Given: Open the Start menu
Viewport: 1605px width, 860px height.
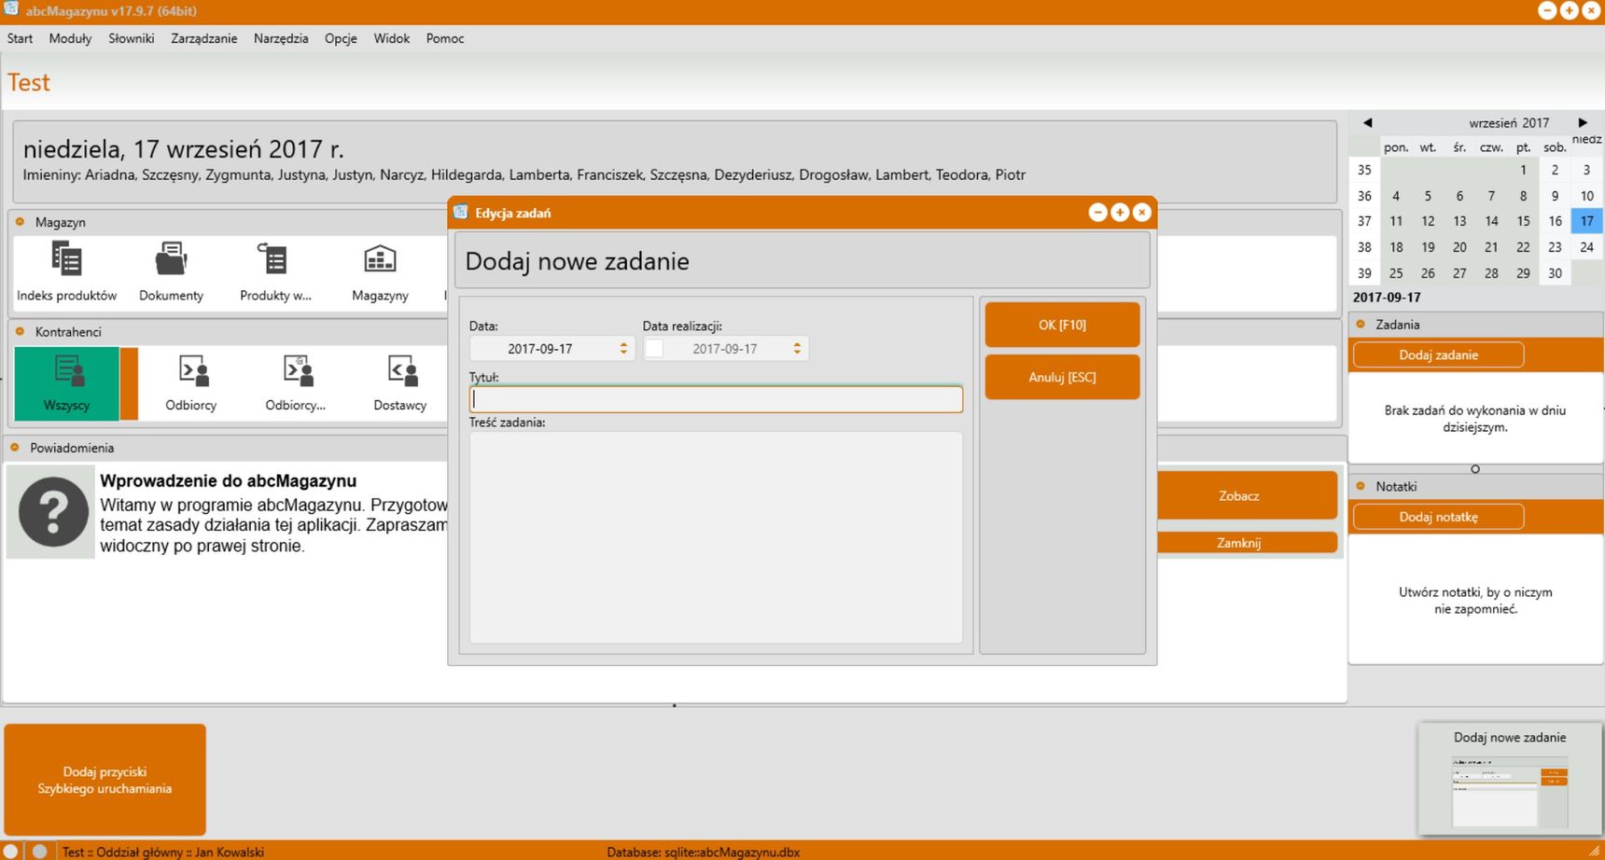Looking at the screenshot, I should 20,38.
